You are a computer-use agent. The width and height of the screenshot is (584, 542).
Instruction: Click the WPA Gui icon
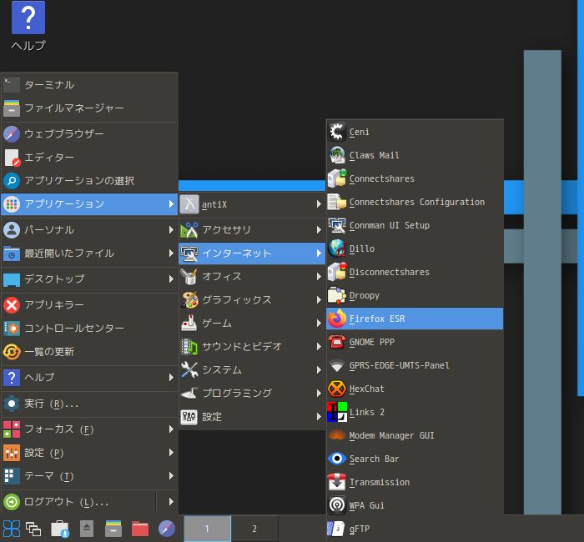point(337,505)
